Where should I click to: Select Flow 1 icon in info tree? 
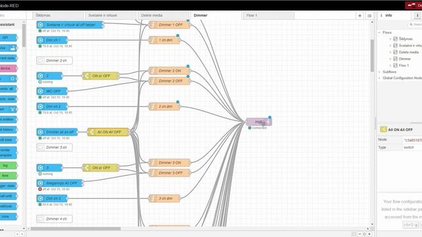[396, 65]
